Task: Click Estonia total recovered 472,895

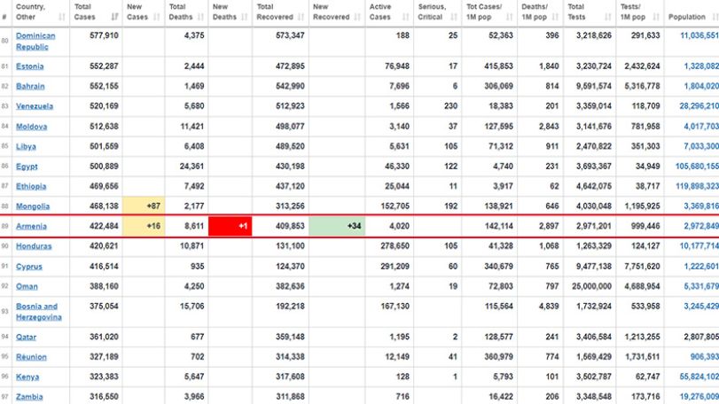Action: 290,66
